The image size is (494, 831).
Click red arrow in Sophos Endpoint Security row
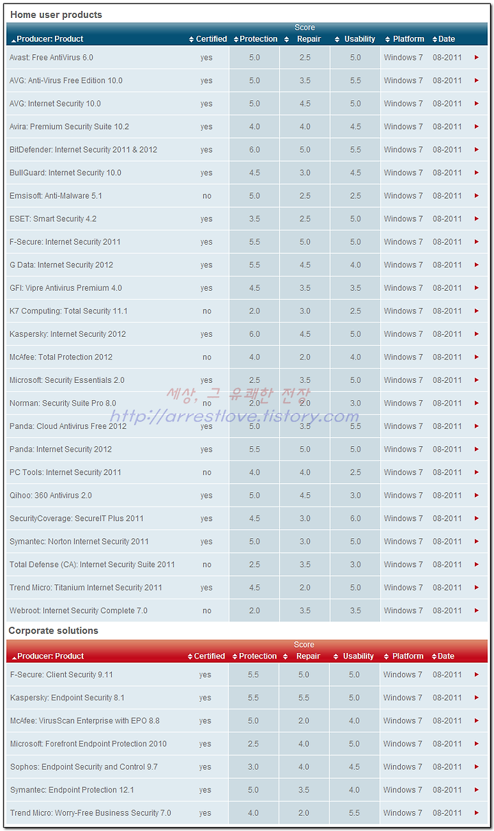(x=477, y=767)
